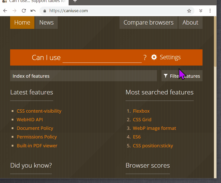Focus the Can I use search field

102,58
